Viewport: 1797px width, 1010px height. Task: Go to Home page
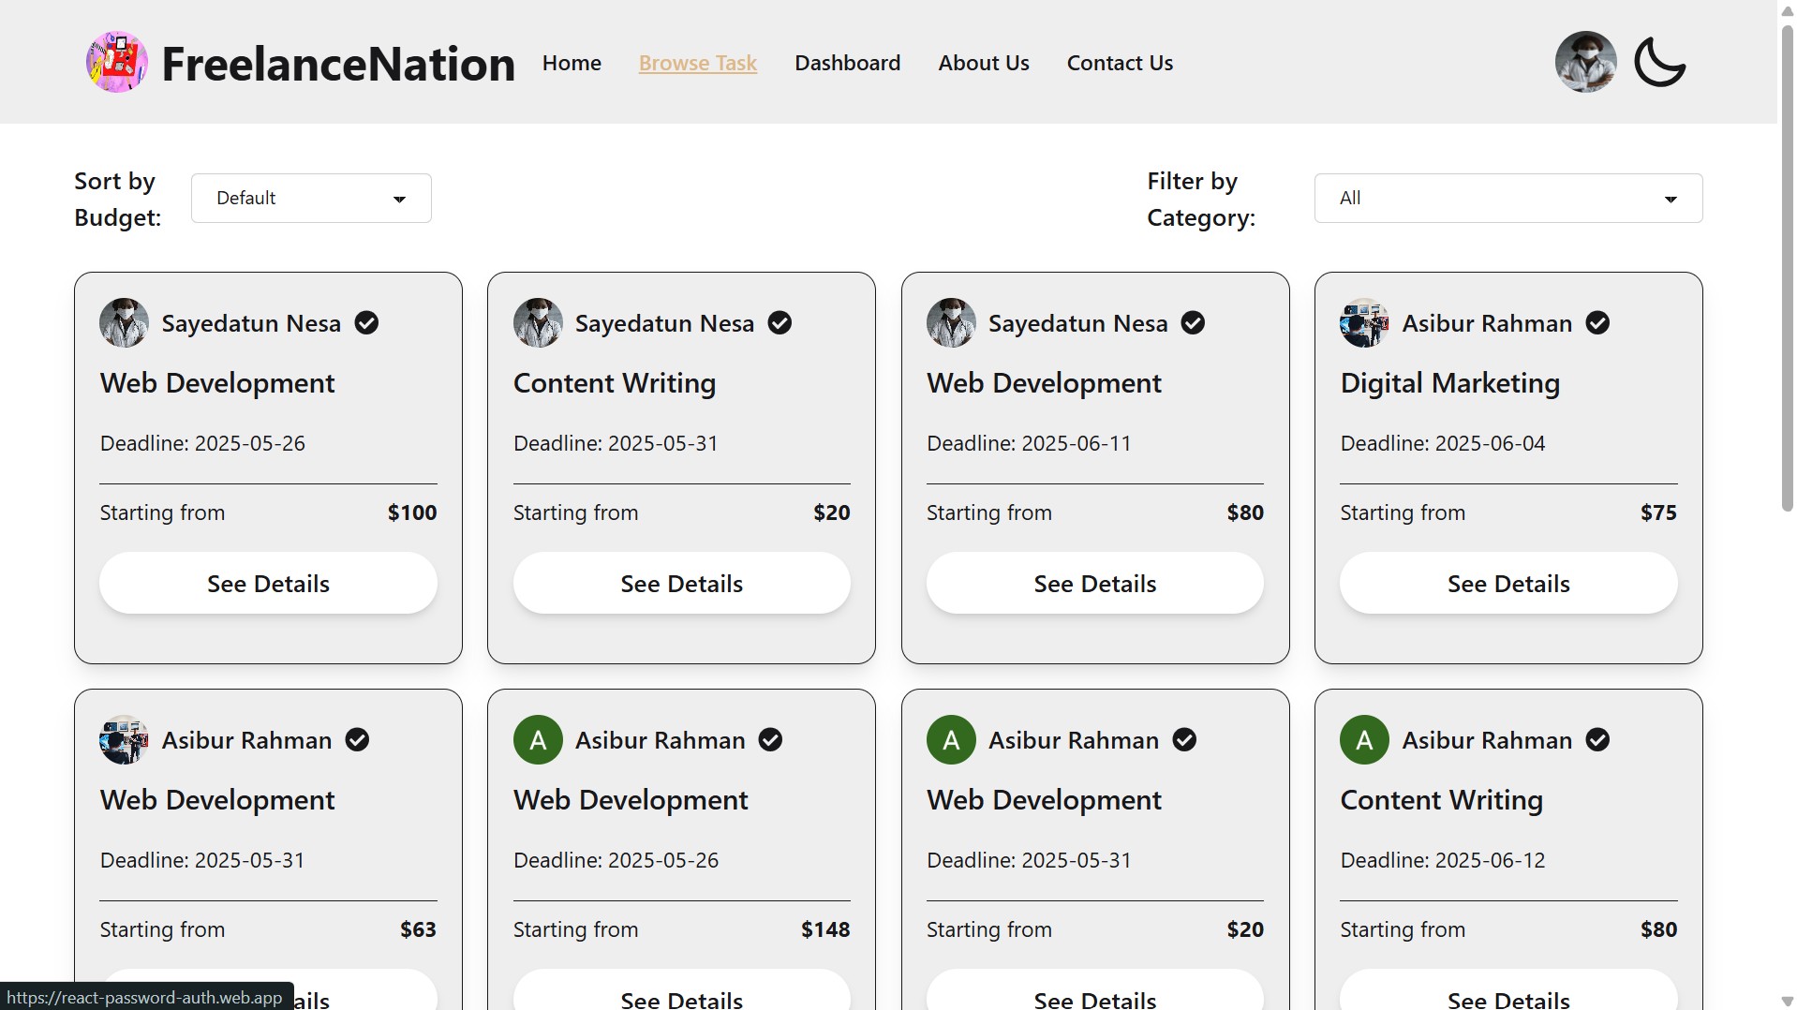(x=572, y=63)
